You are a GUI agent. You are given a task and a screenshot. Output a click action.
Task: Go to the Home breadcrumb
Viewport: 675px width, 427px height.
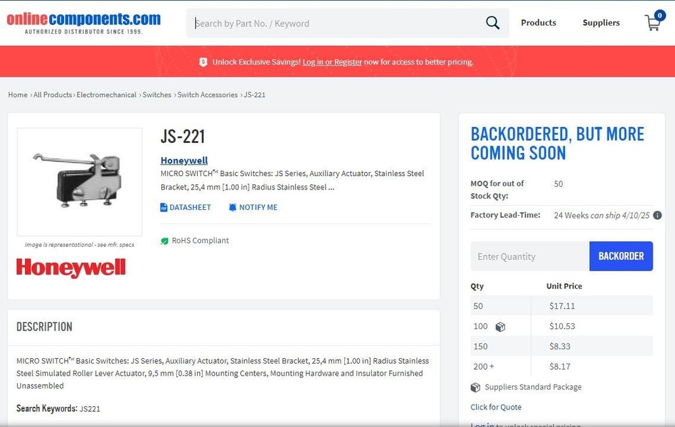click(x=18, y=95)
